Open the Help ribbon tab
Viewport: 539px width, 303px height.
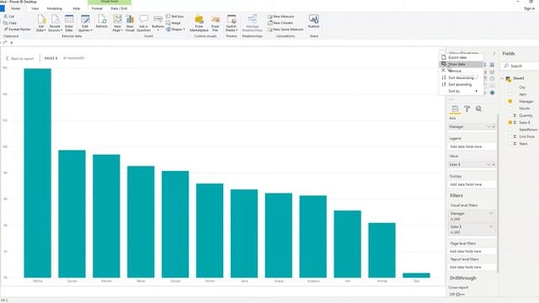pos(77,8)
